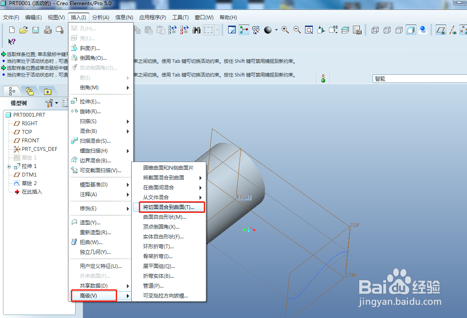
Task: Choose 拉伸(E)... from the Insert menu
Action: 101,102
